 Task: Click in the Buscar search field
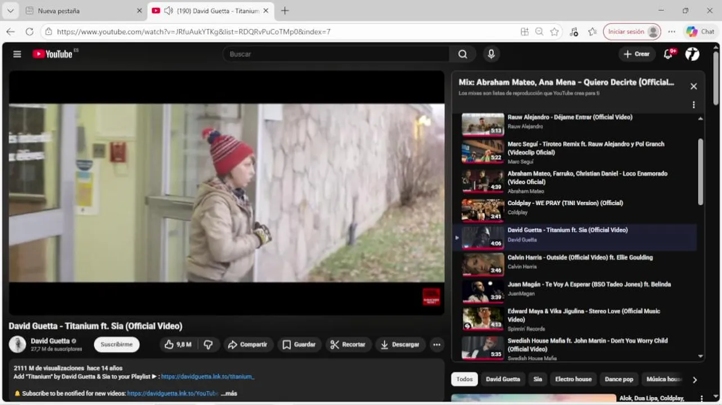[x=336, y=54]
